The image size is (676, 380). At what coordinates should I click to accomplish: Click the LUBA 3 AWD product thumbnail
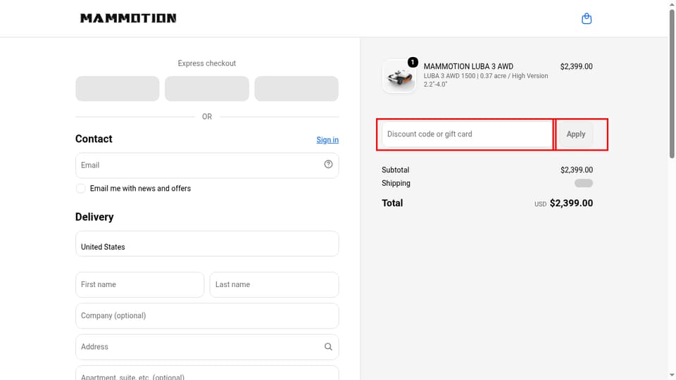tap(399, 76)
